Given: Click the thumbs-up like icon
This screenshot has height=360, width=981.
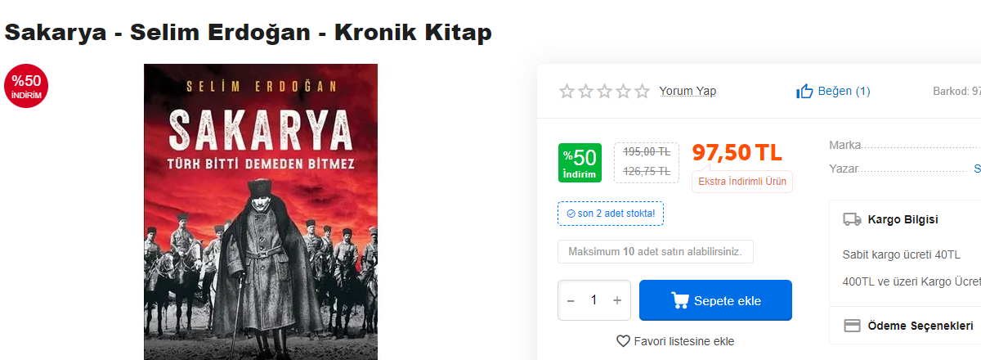Looking at the screenshot, I should [804, 92].
